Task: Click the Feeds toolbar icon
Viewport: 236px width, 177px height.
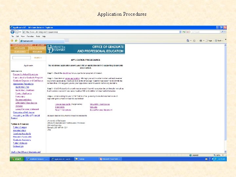Action: pos(194,41)
